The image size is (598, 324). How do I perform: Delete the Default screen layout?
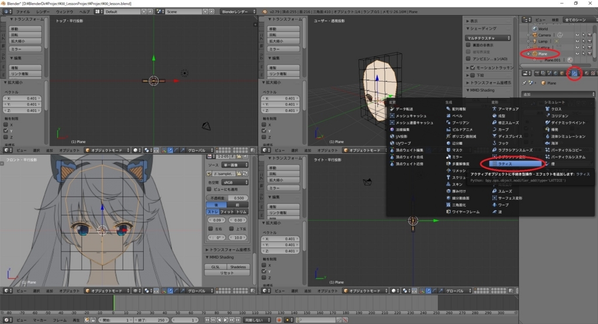[x=150, y=12]
